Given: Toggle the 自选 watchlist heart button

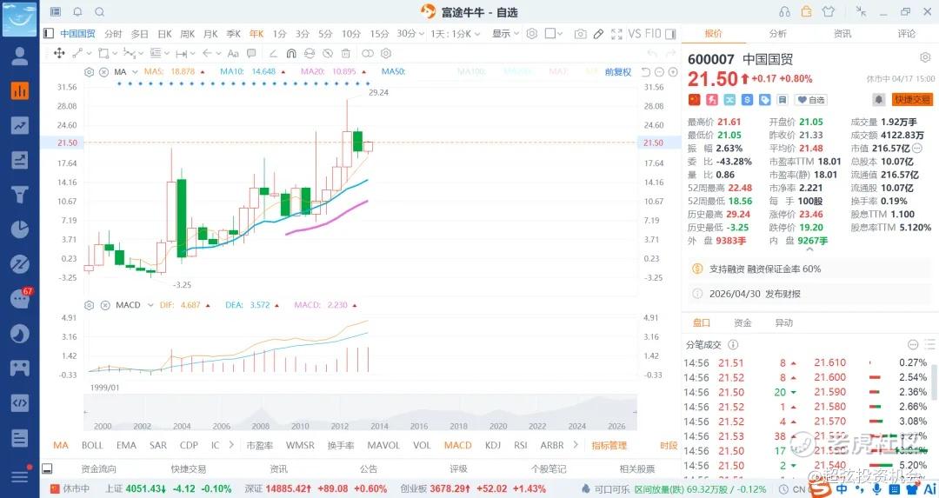Looking at the screenshot, I should [x=812, y=100].
